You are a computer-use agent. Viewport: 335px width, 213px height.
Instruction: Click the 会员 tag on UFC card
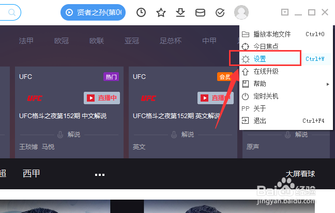(225, 76)
